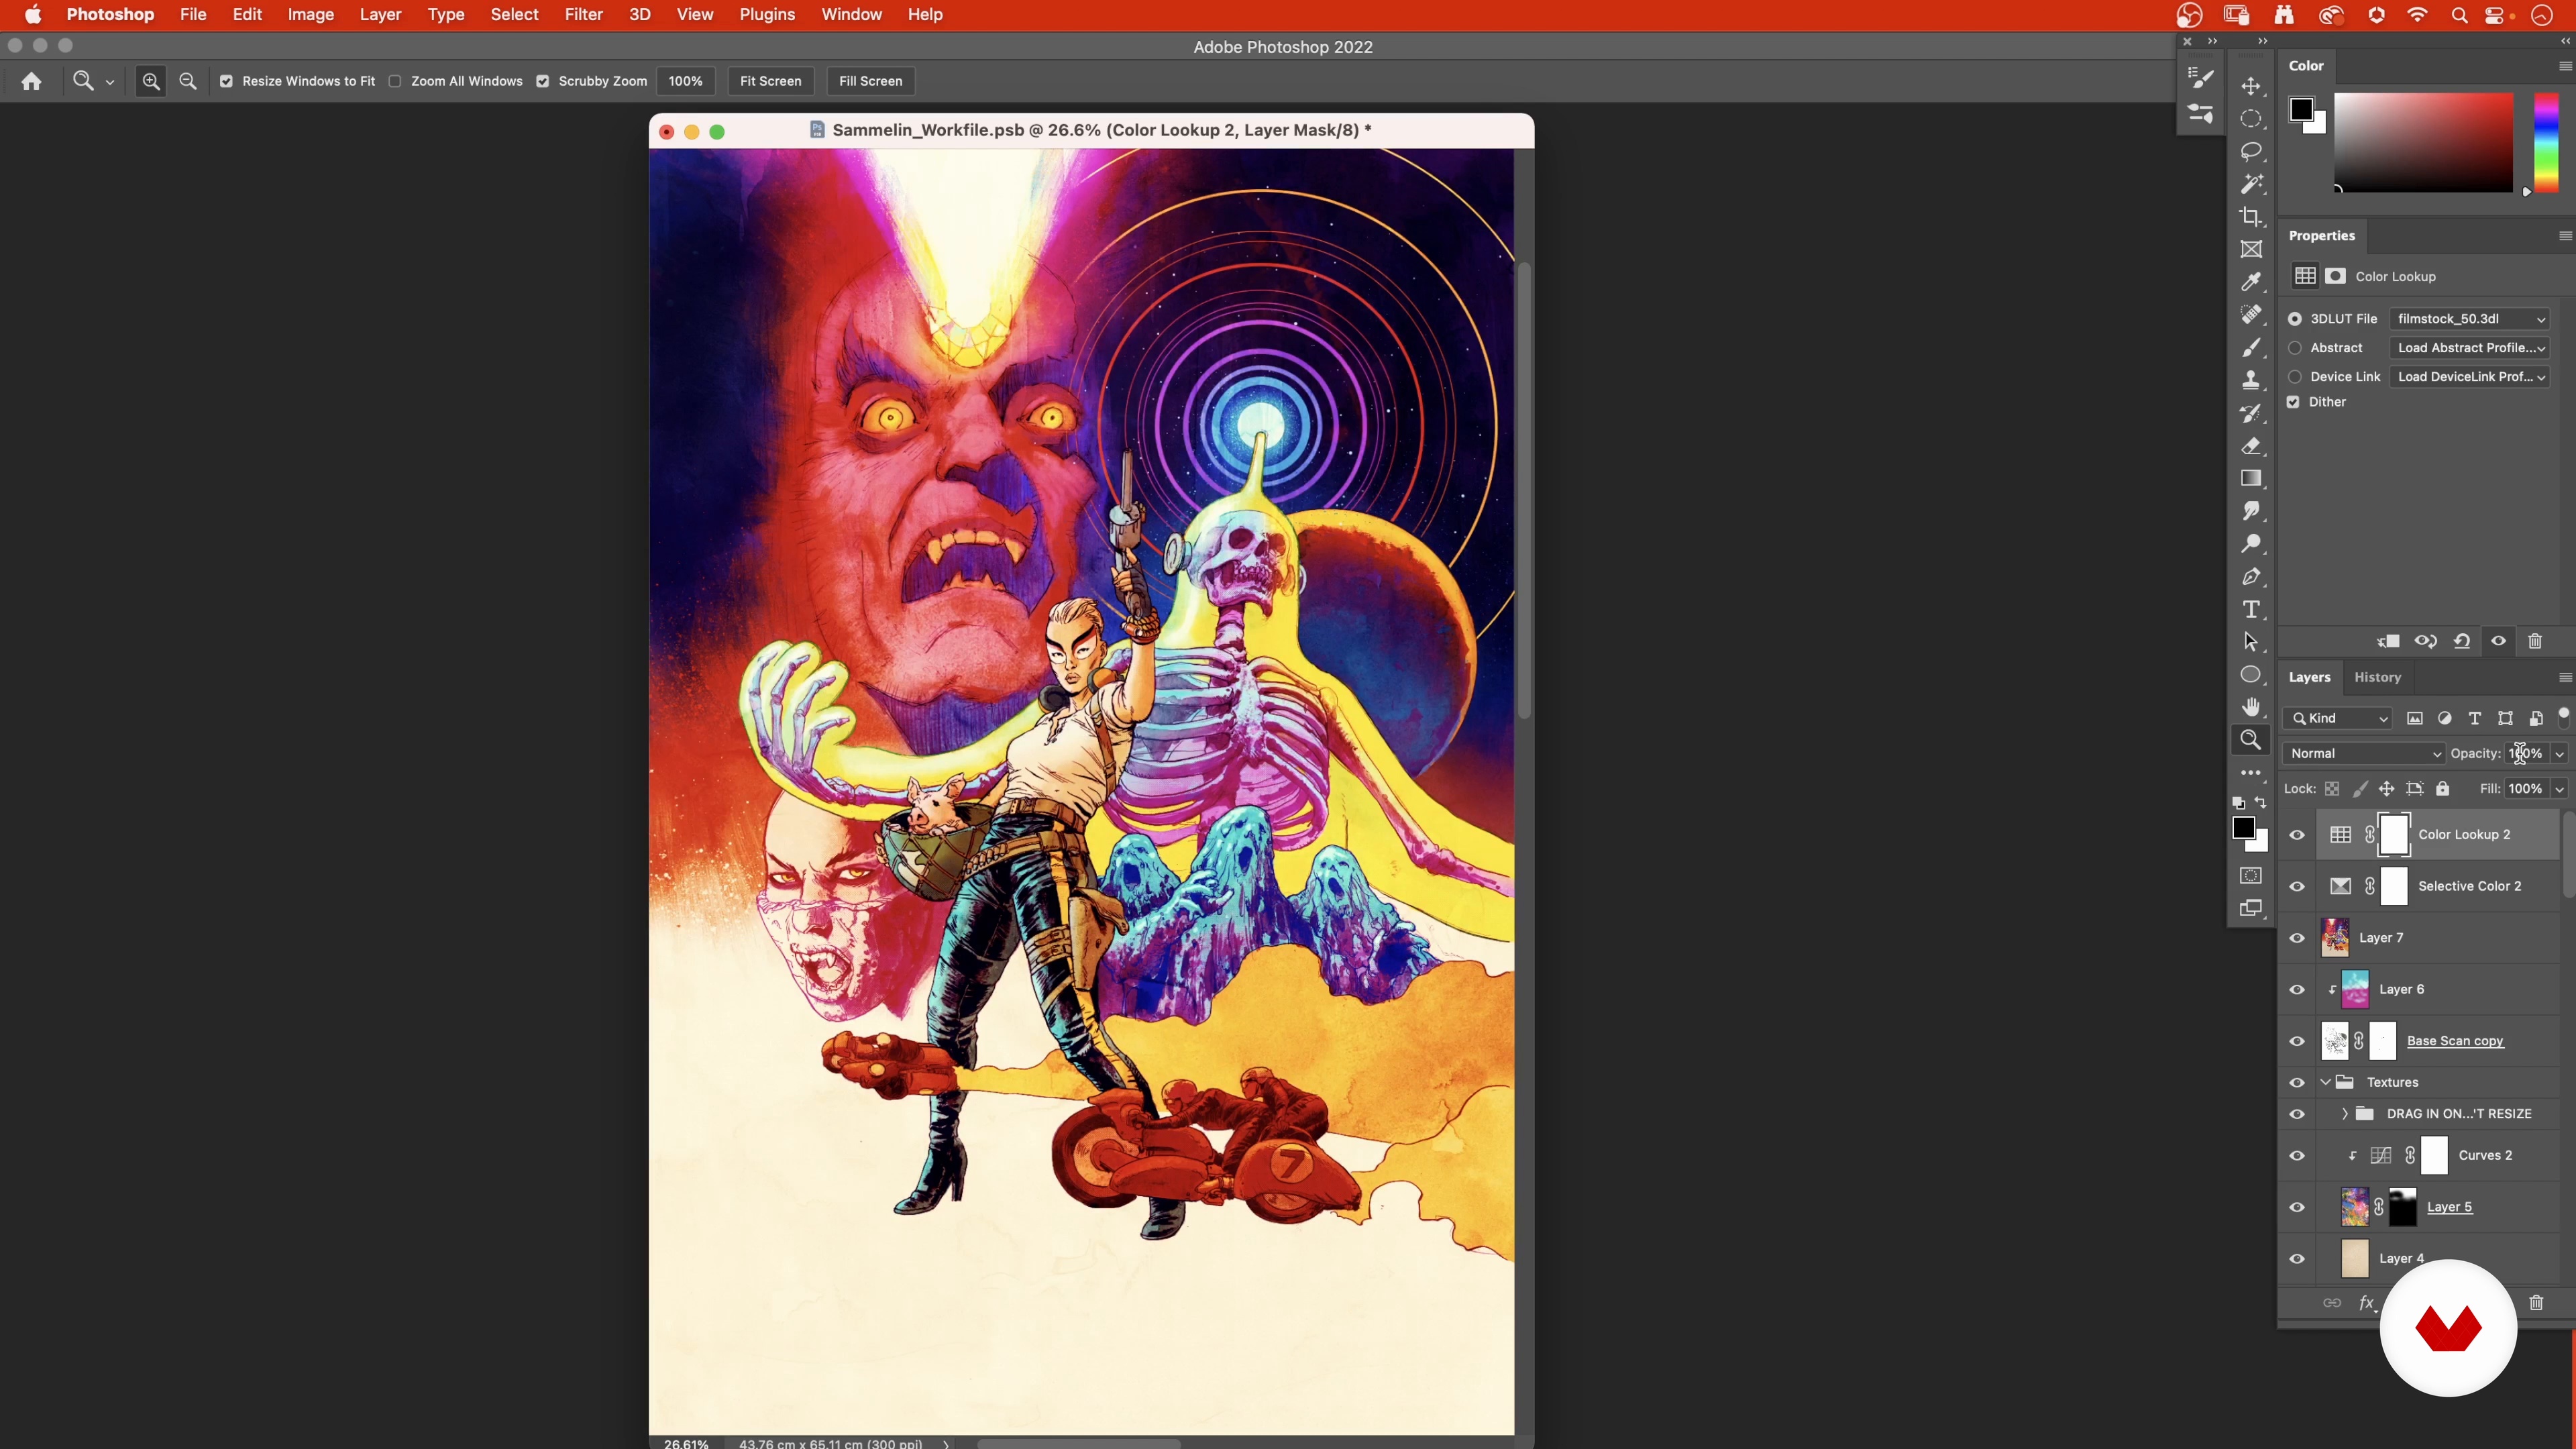2576x1449 pixels.
Task: Open the 3DLUT File dropdown
Action: 2469,319
